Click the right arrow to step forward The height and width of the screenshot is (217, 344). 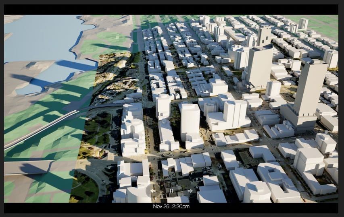pyautogui.click(x=190, y=191)
